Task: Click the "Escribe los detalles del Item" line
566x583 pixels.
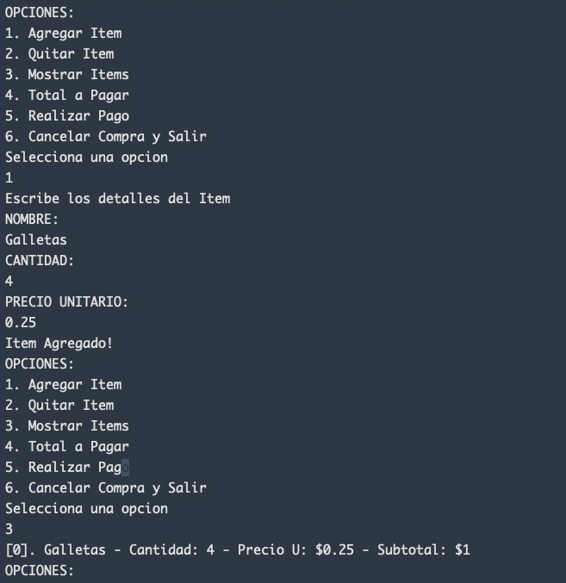Action: coord(117,198)
